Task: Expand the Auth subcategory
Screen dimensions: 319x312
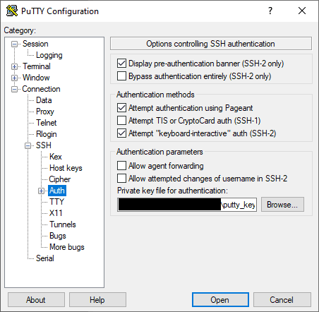Action: click(42, 191)
